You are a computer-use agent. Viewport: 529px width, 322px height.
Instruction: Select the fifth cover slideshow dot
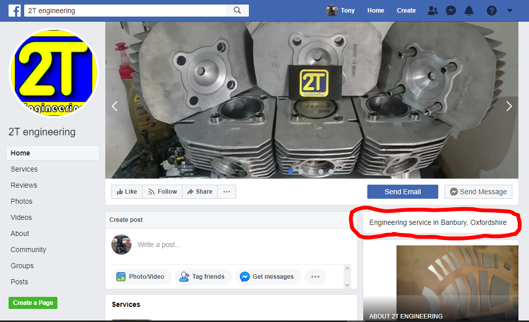point(331,172)
